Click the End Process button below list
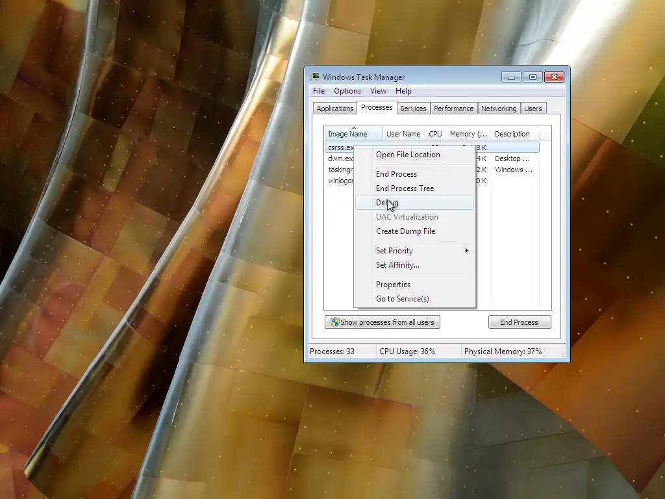The image size is (665, 499). (x=520, y=322)
